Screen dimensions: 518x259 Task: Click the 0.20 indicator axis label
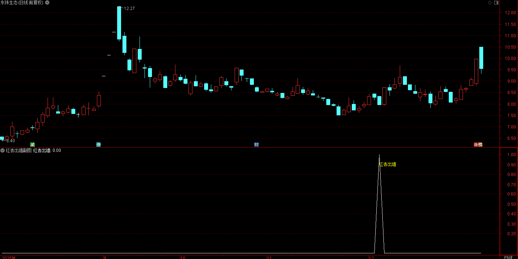tap(511, 234)
